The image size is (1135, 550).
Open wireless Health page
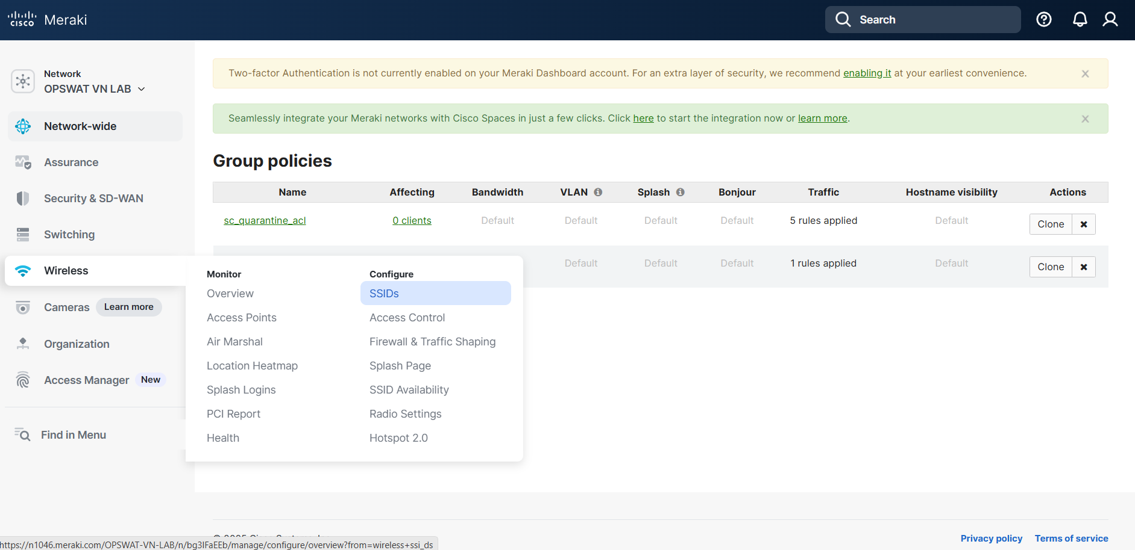coord(223,438)
